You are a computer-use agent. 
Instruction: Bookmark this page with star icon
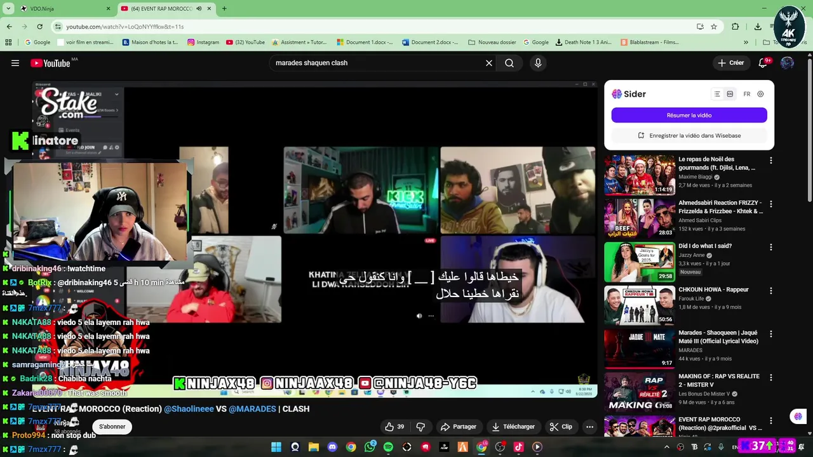tap(714, 27)
